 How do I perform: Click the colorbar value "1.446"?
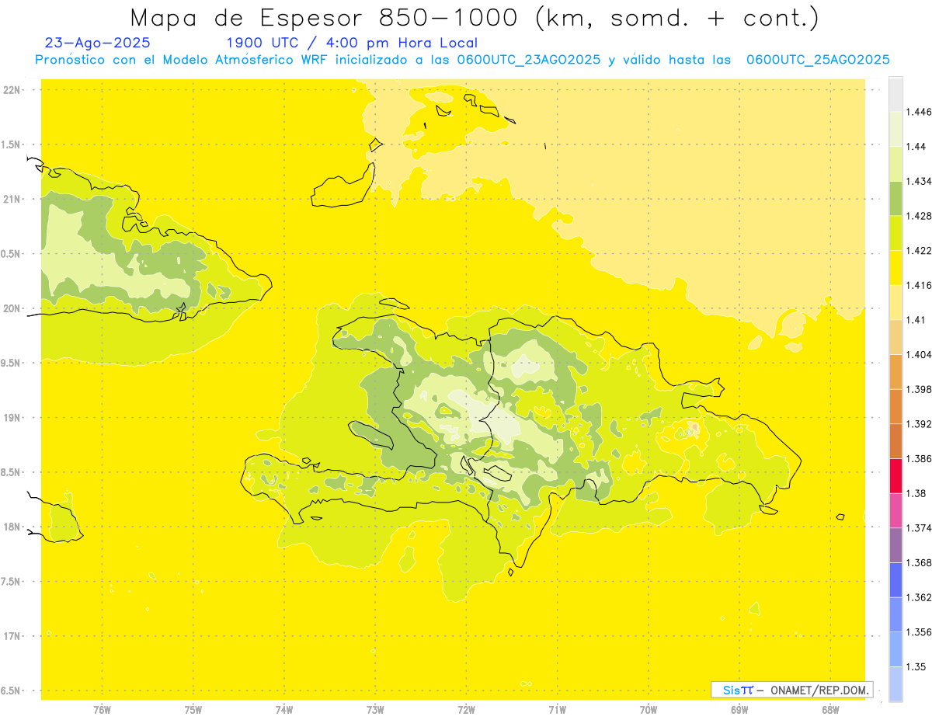(919, 112)
